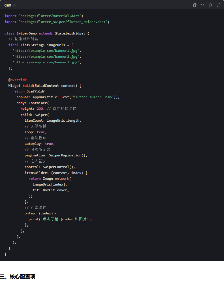Click the SwiperDemo class name
This screenshot has height=282, width=224.
[27, 33]
